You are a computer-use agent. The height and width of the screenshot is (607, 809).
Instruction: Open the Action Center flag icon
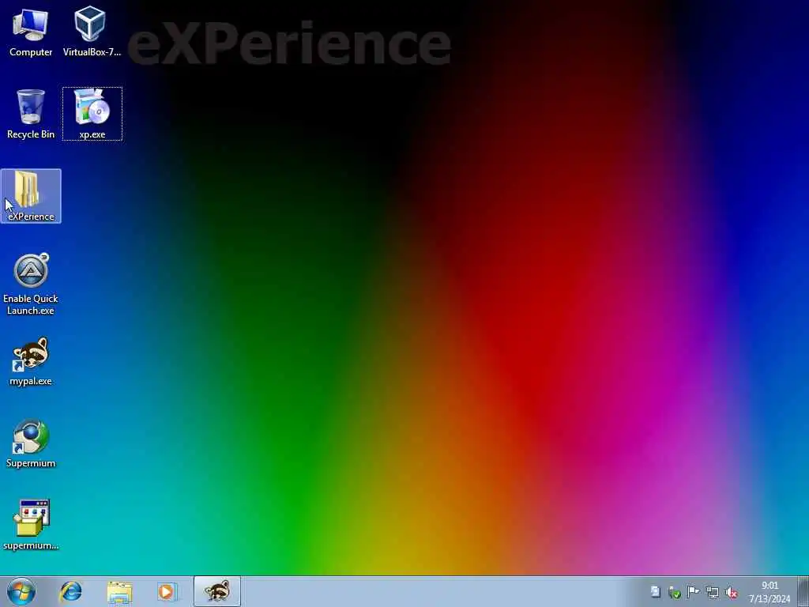pos(694,592)
